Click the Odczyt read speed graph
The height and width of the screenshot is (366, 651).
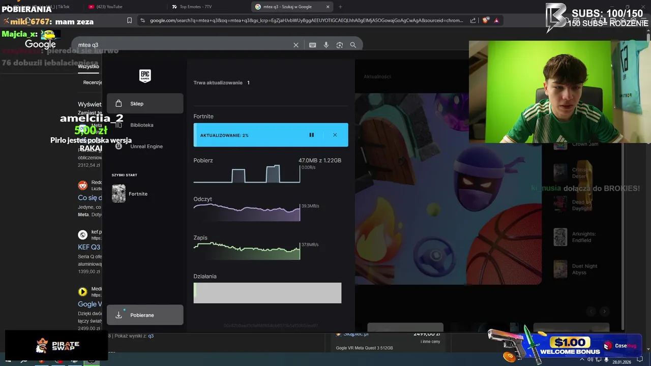(247, 212)
